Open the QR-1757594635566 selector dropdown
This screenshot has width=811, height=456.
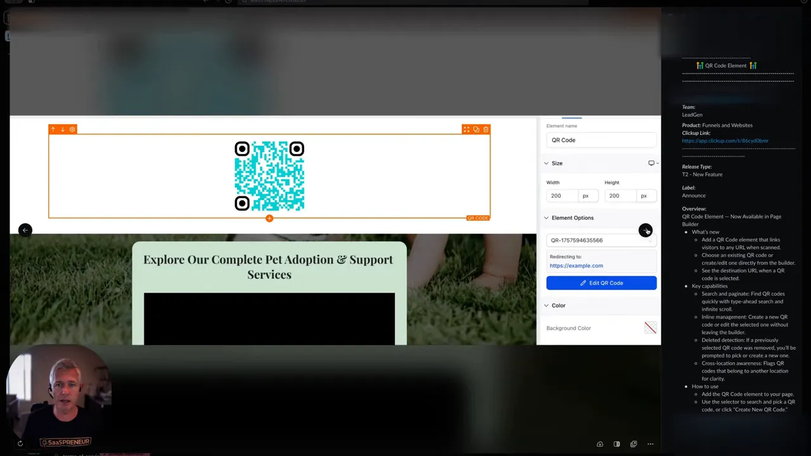pos(601,240)
